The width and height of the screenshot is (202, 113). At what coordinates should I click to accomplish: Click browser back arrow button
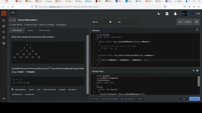(3, 7)
